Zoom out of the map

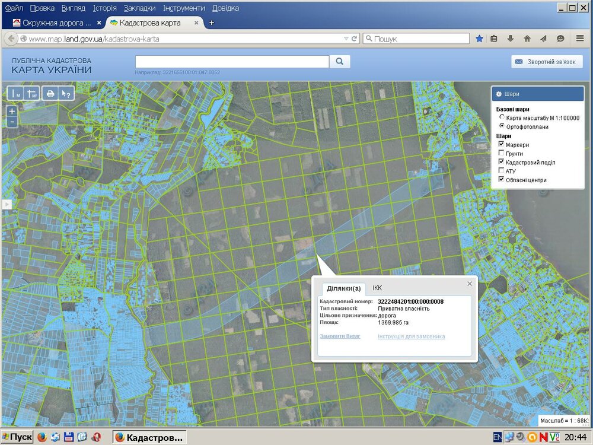tap(12, 121)
